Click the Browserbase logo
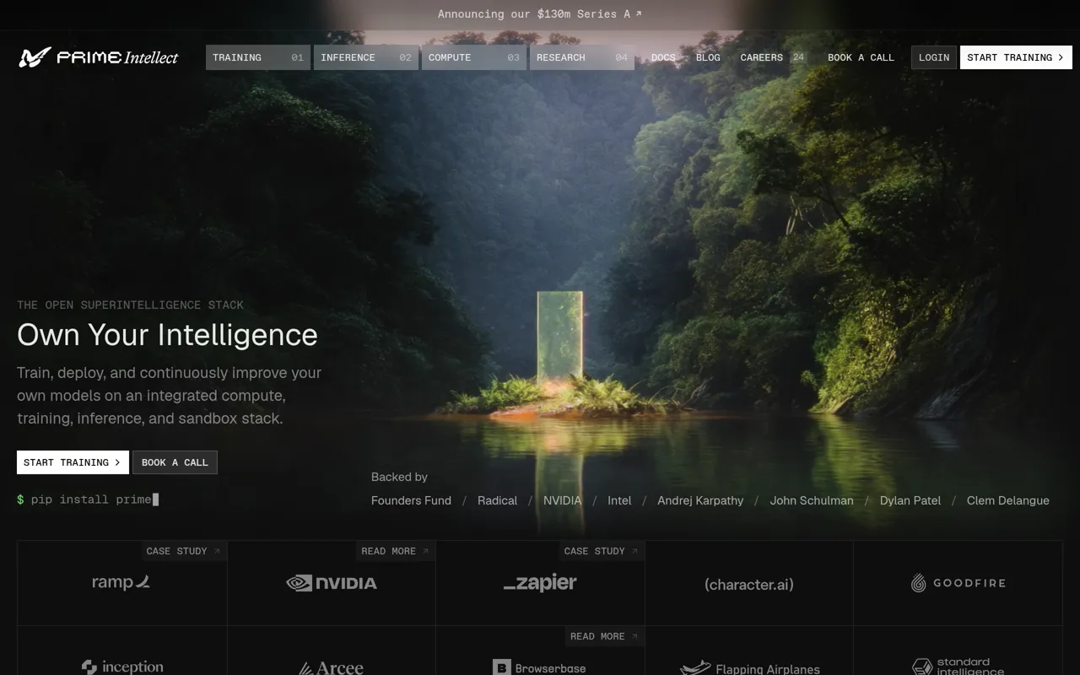This screenshot has width=1080, height=675. [539, 667]
